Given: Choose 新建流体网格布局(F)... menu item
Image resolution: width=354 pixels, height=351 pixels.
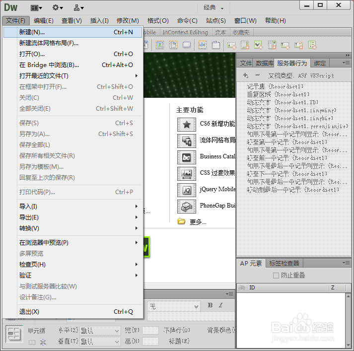Looking at the screenshot, I should point(72,43).
